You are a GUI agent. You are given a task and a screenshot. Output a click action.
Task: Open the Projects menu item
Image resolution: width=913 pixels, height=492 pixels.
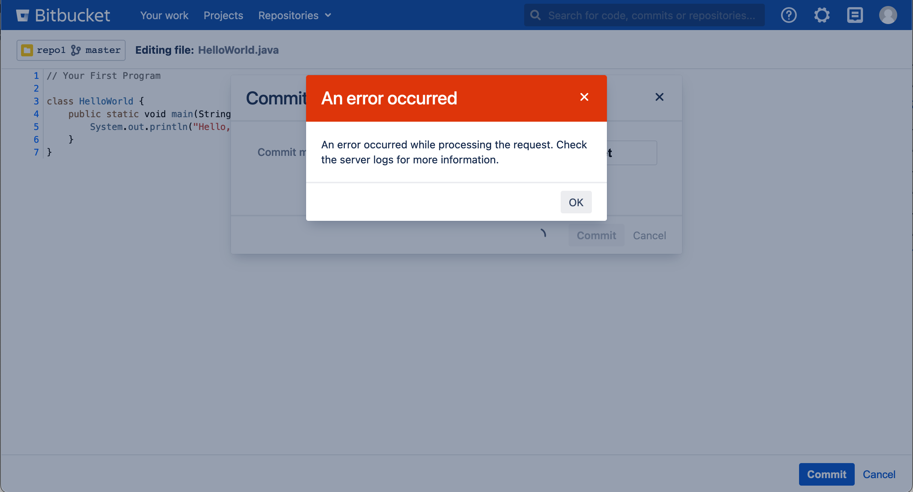223,15
